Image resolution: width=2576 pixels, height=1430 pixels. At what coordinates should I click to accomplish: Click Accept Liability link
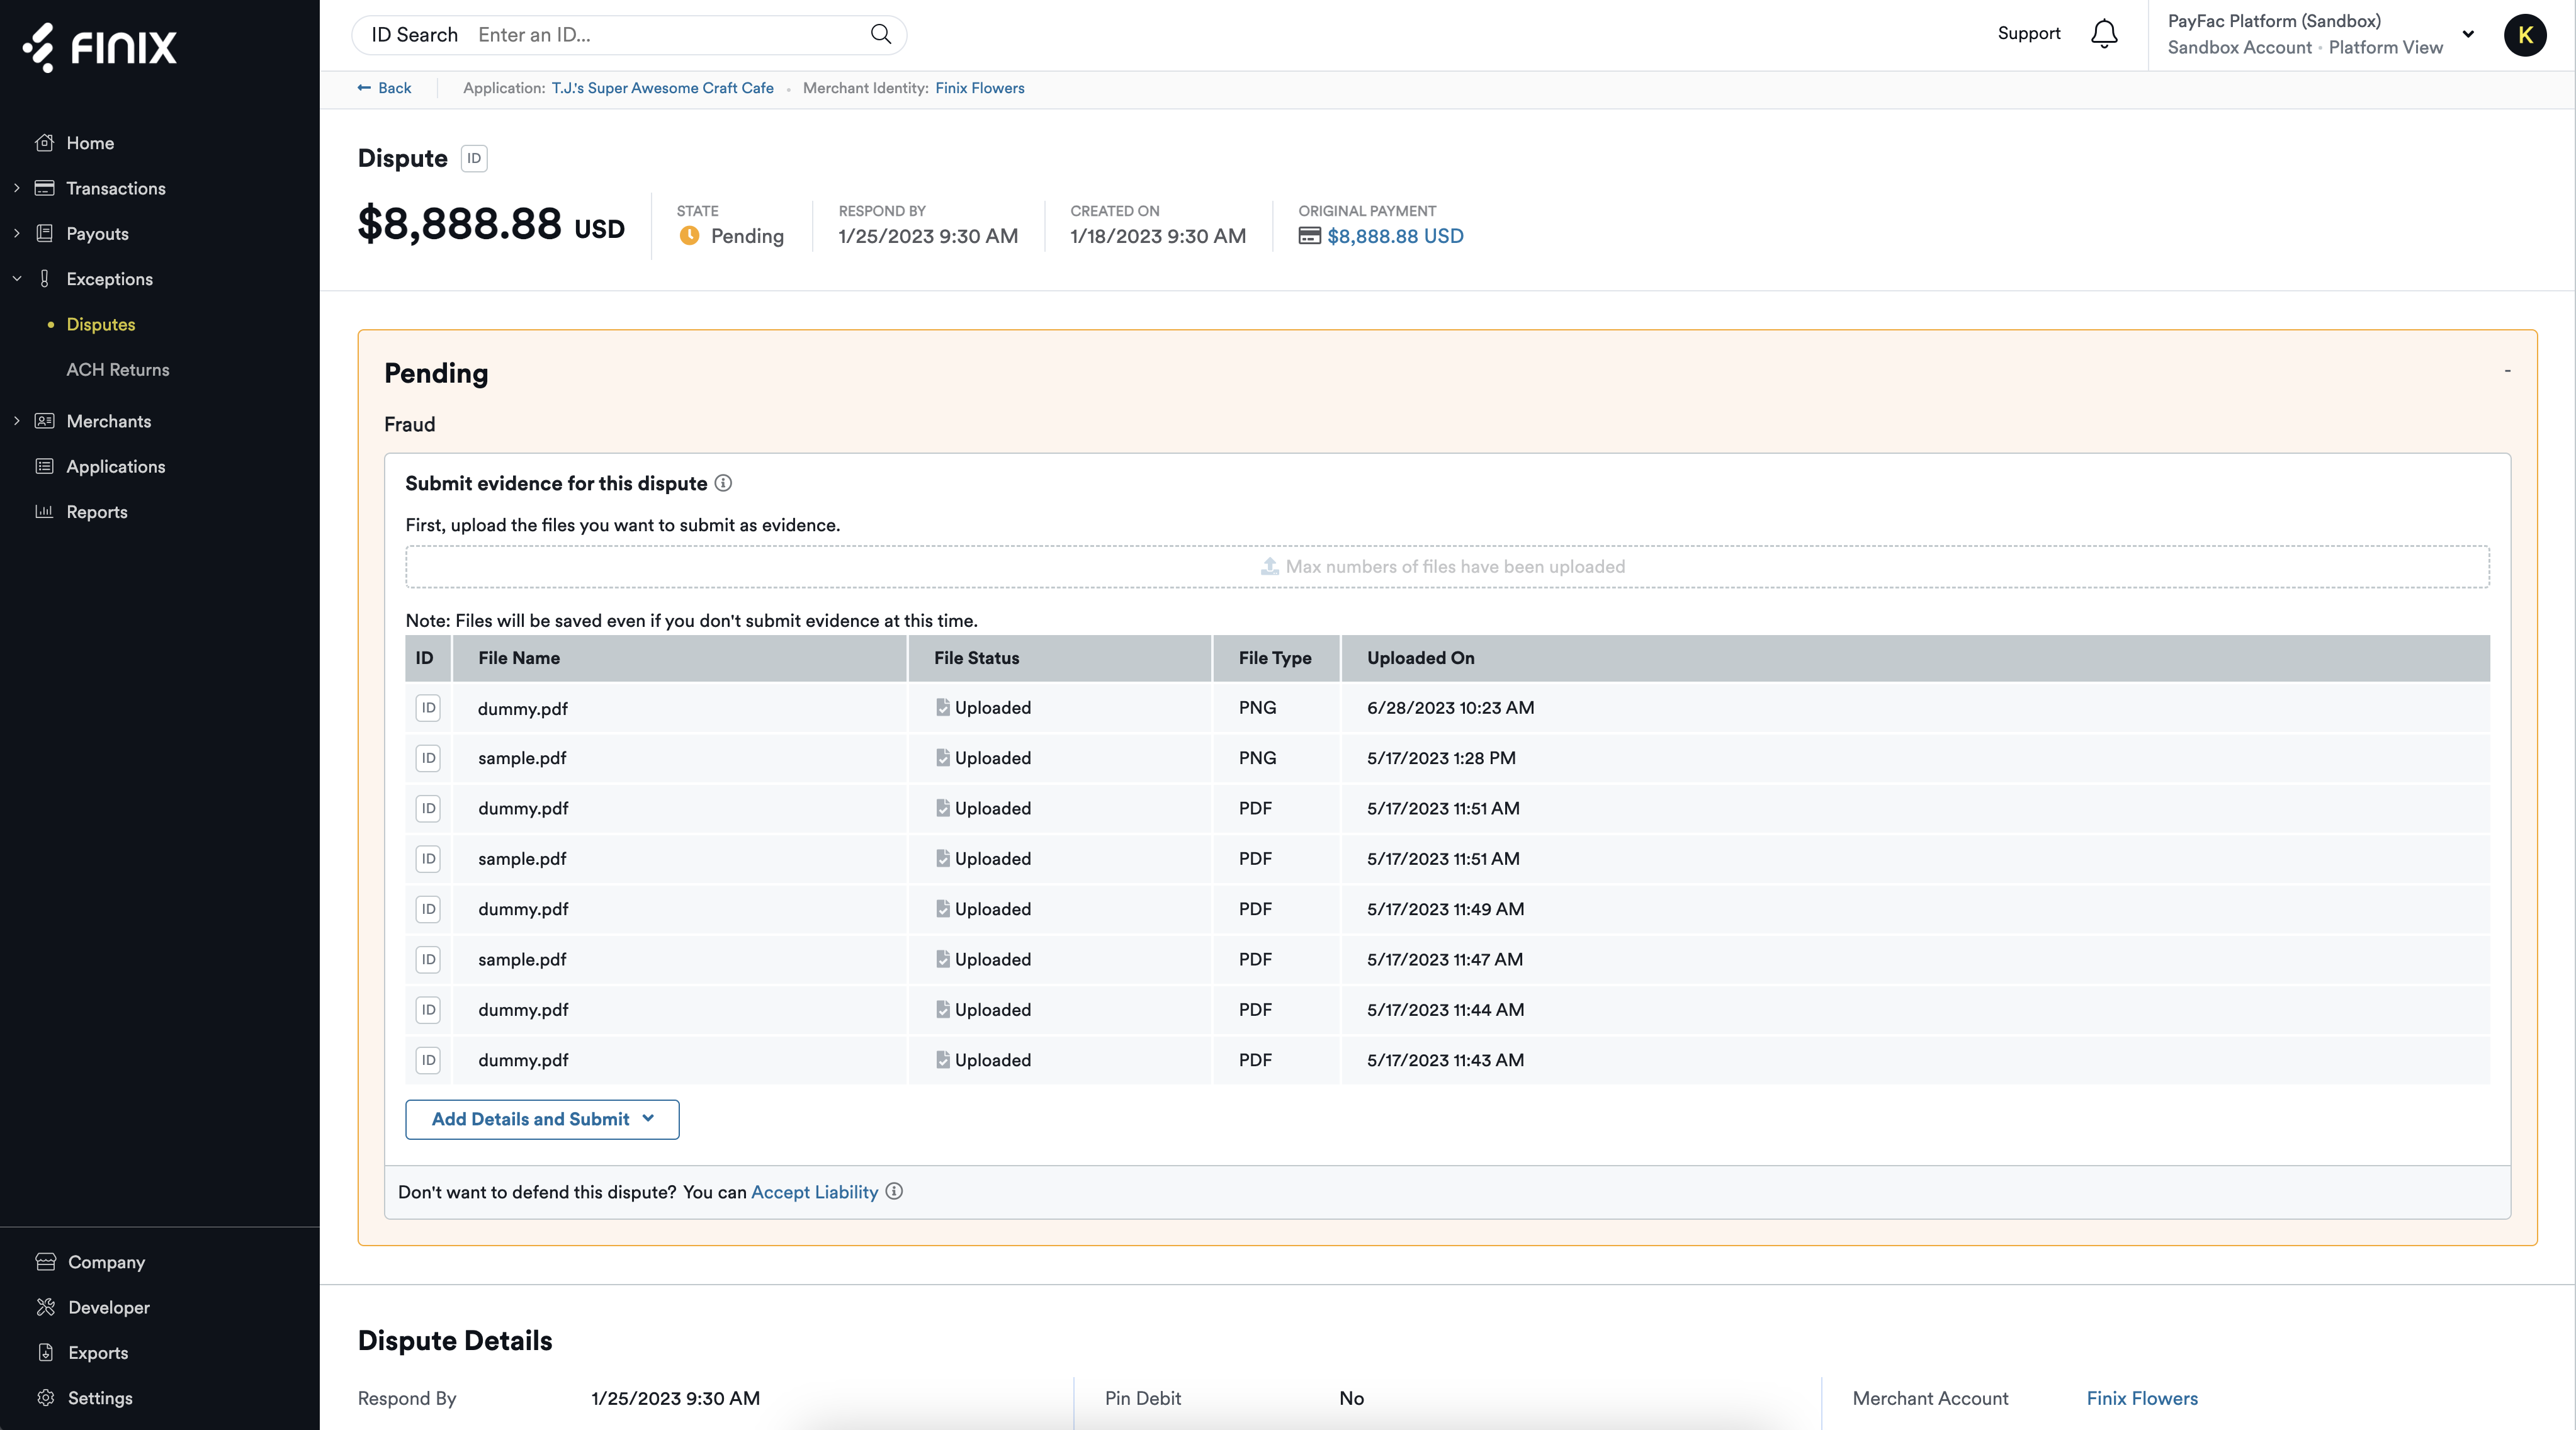click(x=814, y=1192)
